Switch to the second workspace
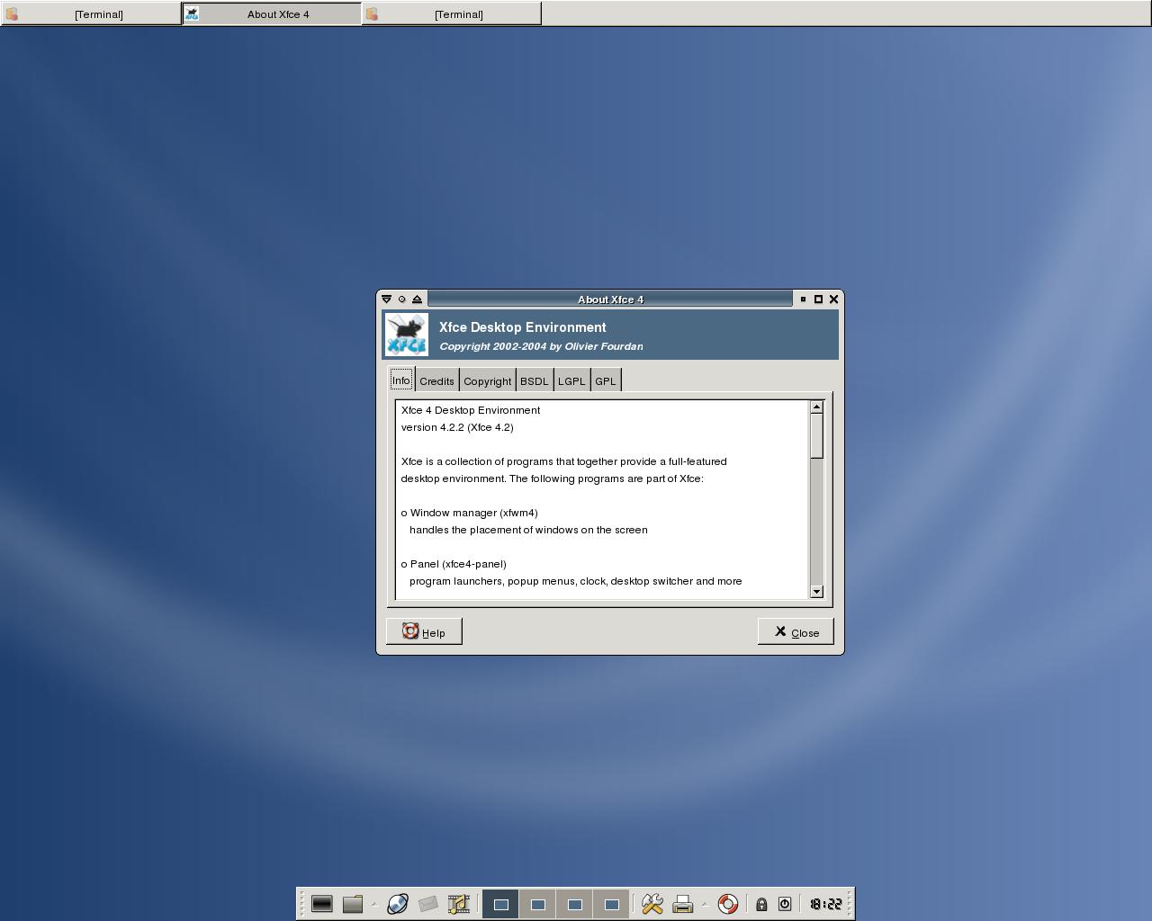The height and width of the screenshot is (921, 1152). click(x=537, y=904)
